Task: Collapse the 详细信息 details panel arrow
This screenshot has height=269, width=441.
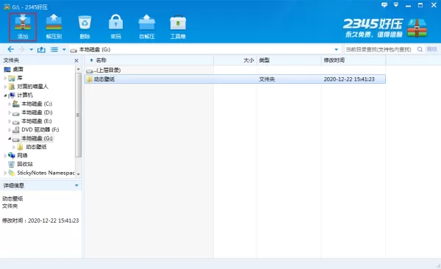Action: [76, 185]
